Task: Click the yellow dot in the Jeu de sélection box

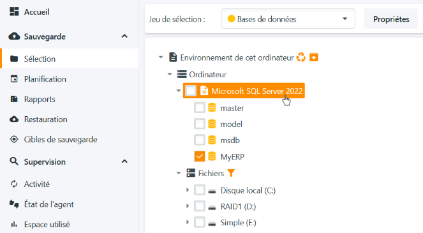Action: 231,19
